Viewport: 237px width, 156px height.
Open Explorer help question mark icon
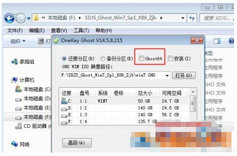231,41
